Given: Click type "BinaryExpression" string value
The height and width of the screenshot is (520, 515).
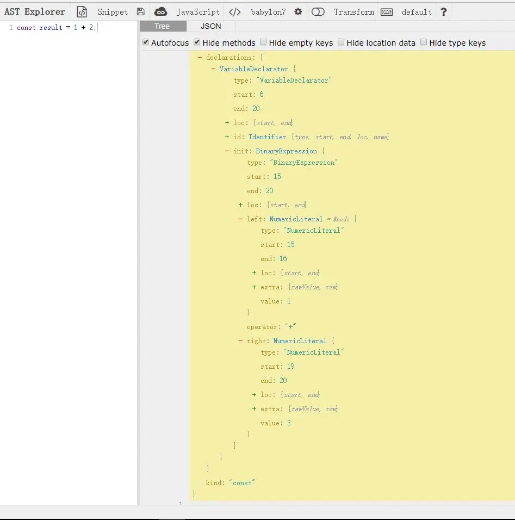Looking at the screenshot, I should click(304, 163).
